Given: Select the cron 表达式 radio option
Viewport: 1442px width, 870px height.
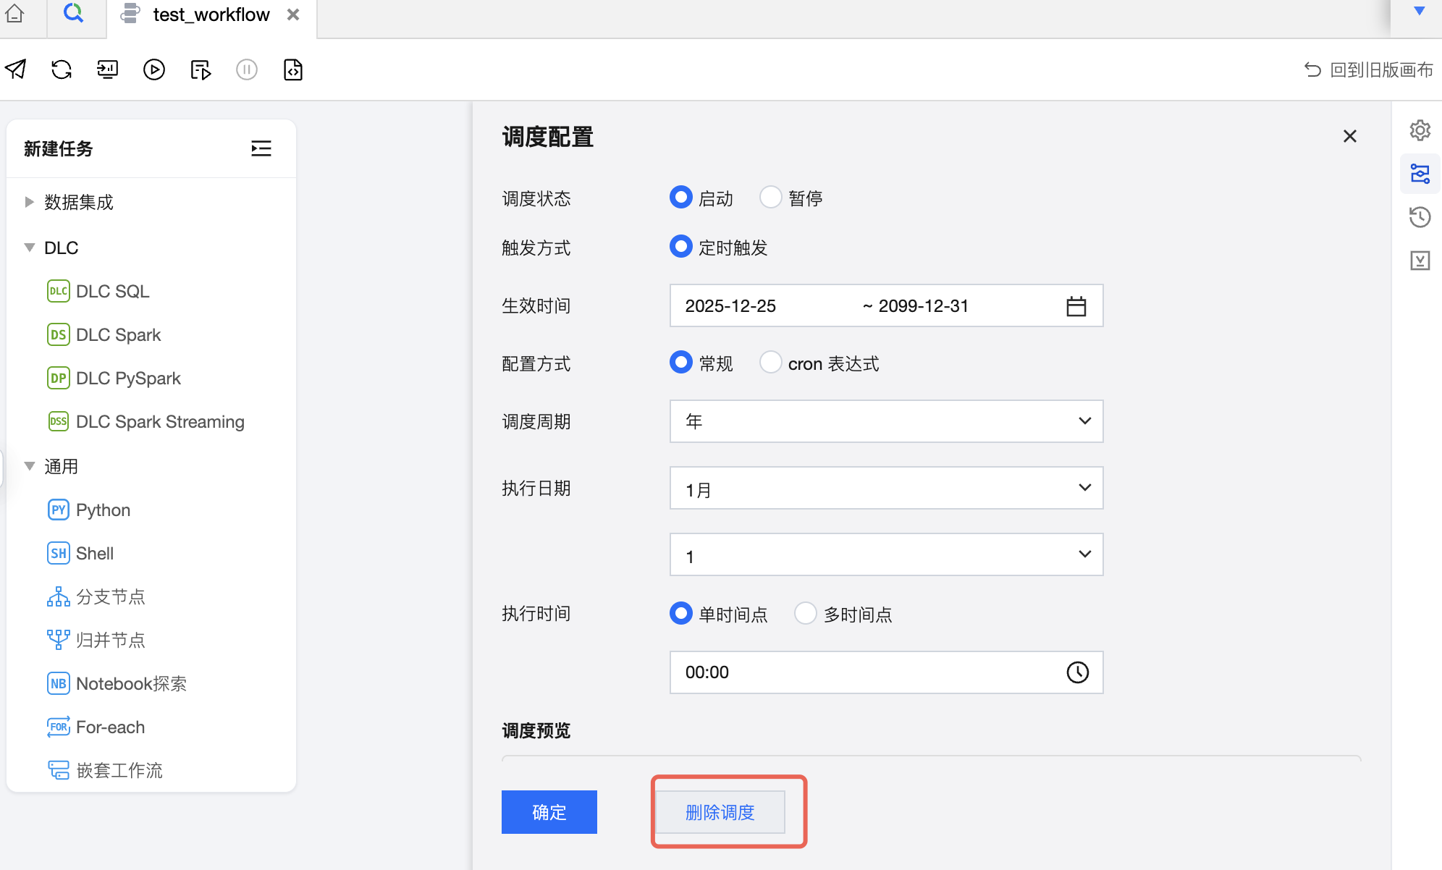Looking at the screenshot, I should click(x=771, y=363).
